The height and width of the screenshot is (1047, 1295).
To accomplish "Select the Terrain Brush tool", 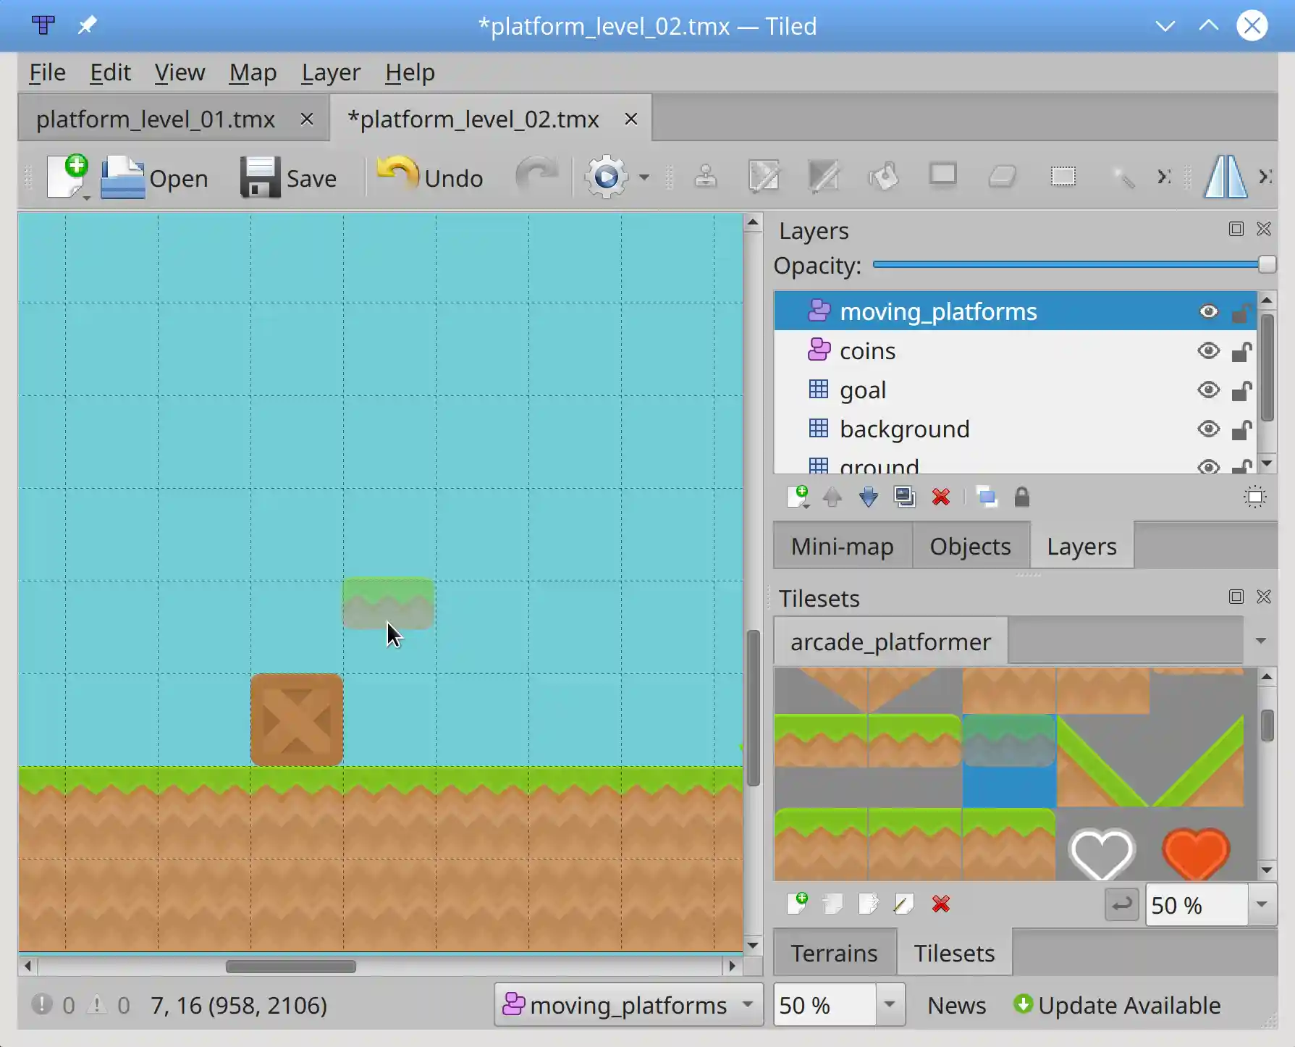I will tap(765, 176).
